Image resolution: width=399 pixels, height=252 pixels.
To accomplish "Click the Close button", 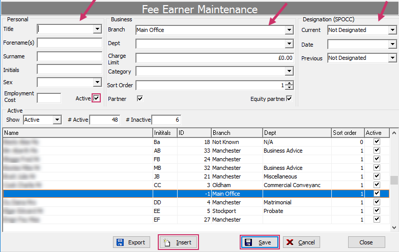I will [x=366, y=242].
